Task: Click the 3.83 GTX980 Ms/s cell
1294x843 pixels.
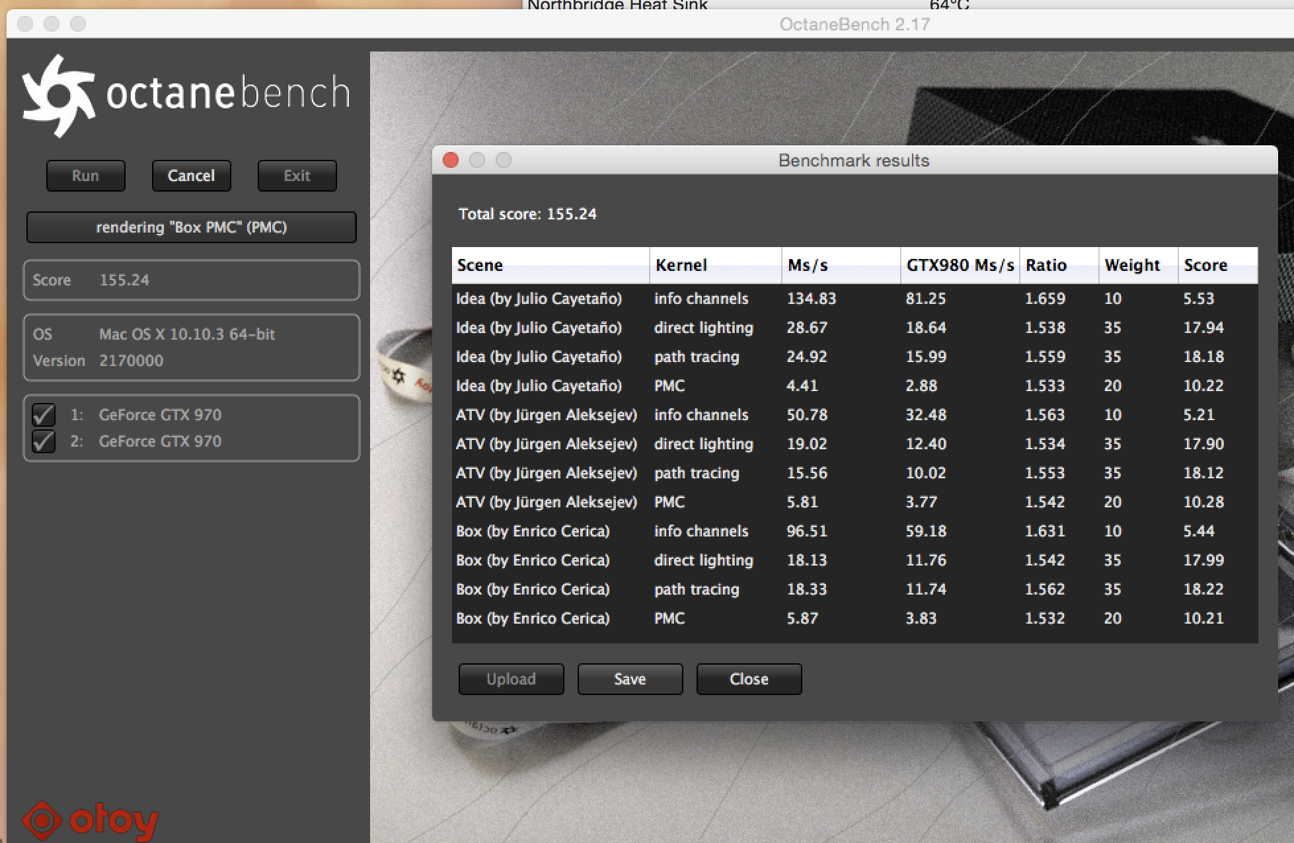Action: 921,618
